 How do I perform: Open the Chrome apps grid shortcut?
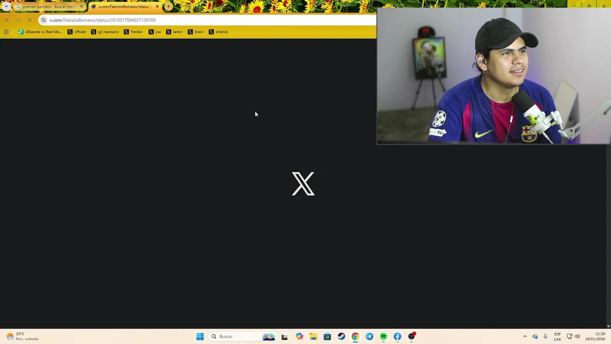click(x=6, y=32)
